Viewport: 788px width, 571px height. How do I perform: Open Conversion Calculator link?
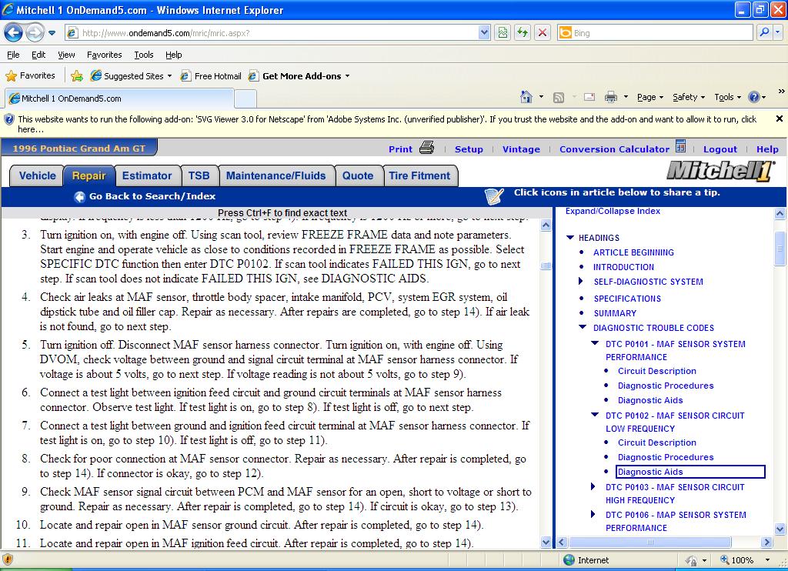point(614,149)
